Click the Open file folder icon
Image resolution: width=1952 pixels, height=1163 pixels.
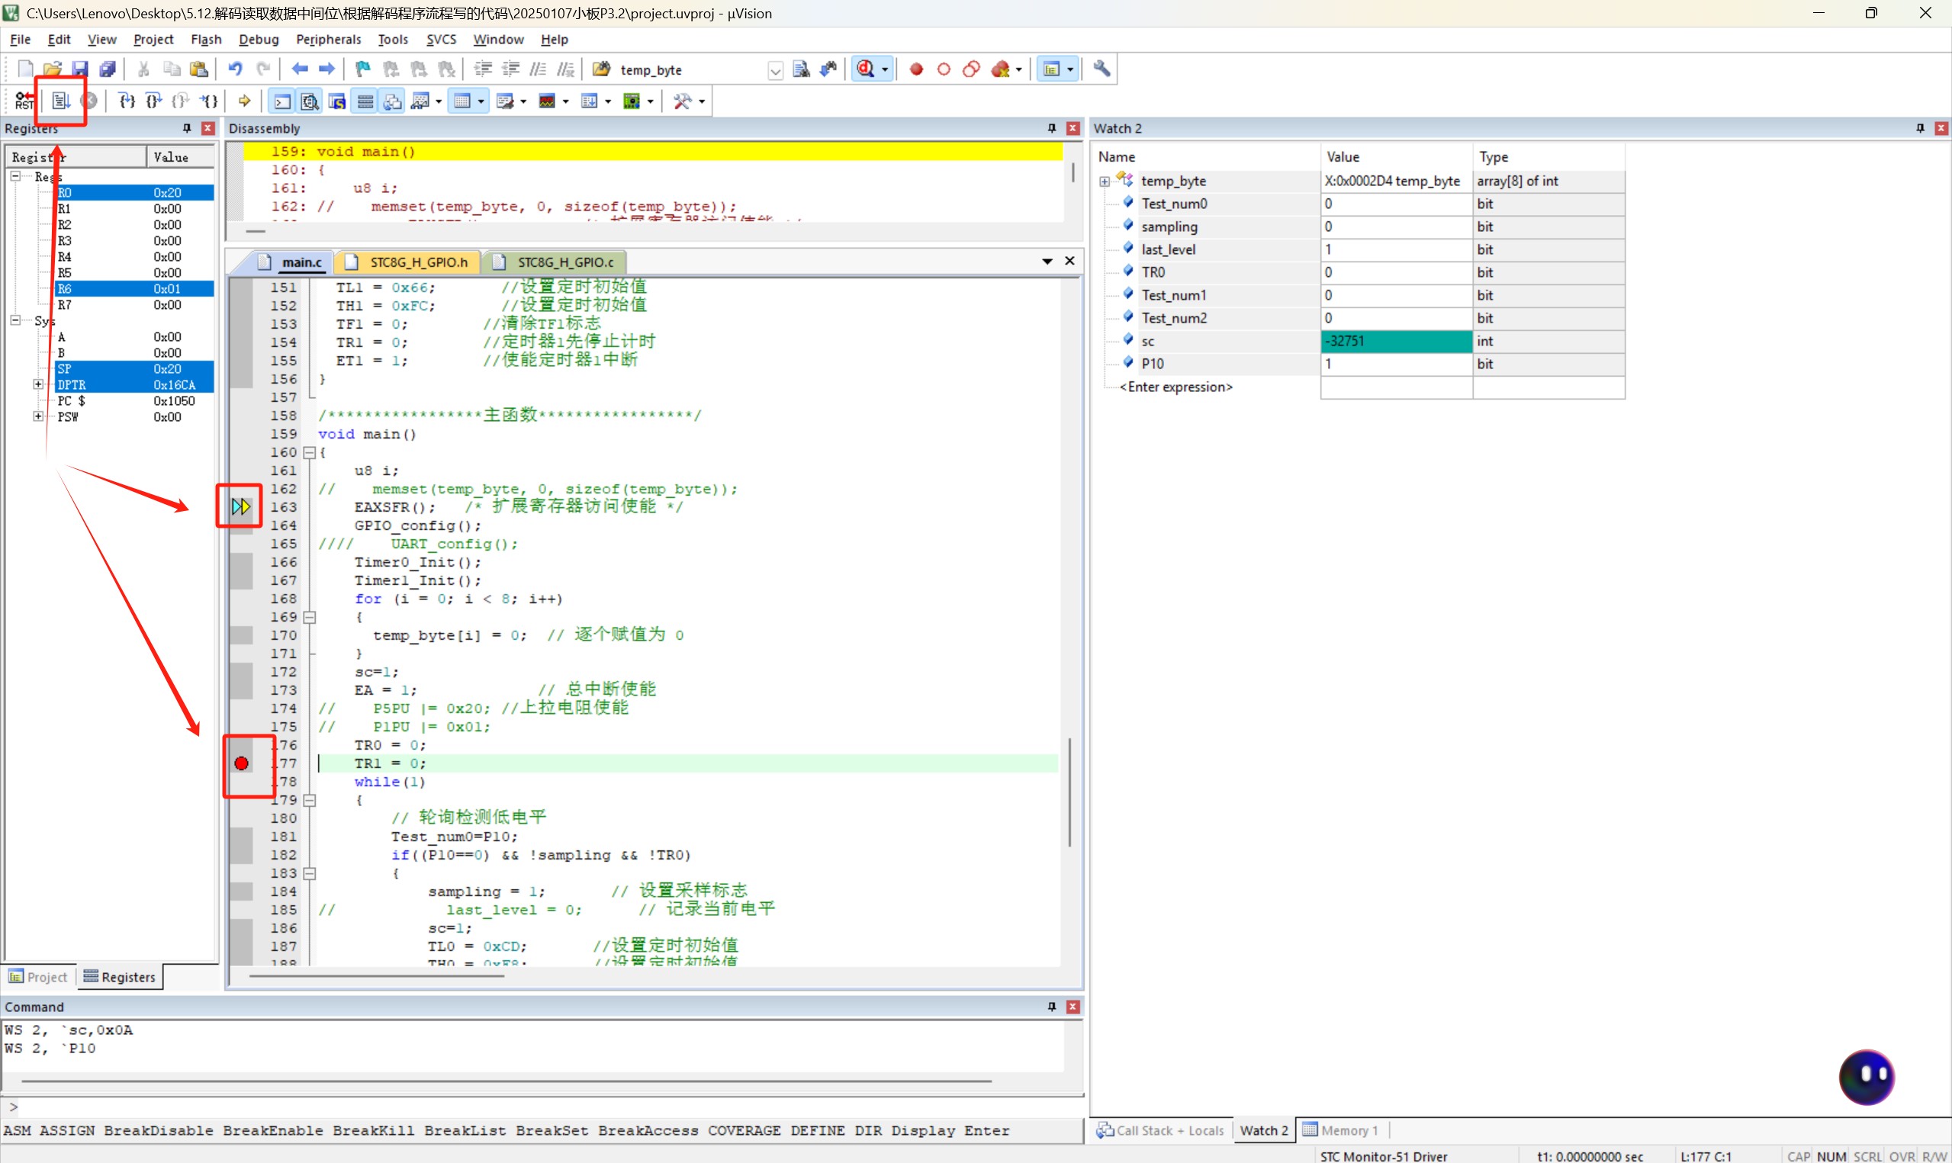coord(53,69)
